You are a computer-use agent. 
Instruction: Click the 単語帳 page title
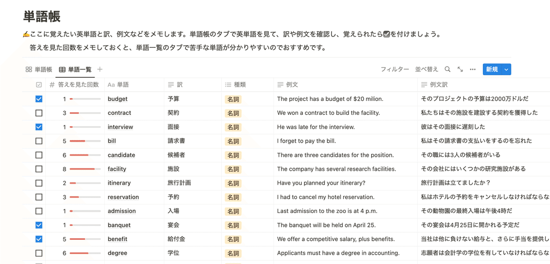point(42,17)
